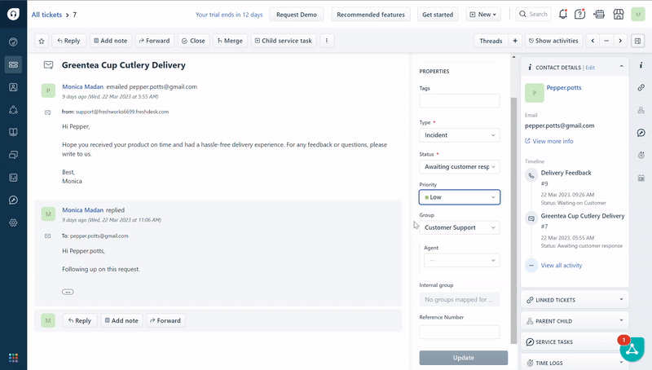Open the Priority dropdown showing Low
Screen dimensions: 652x370
coord(460,197)
